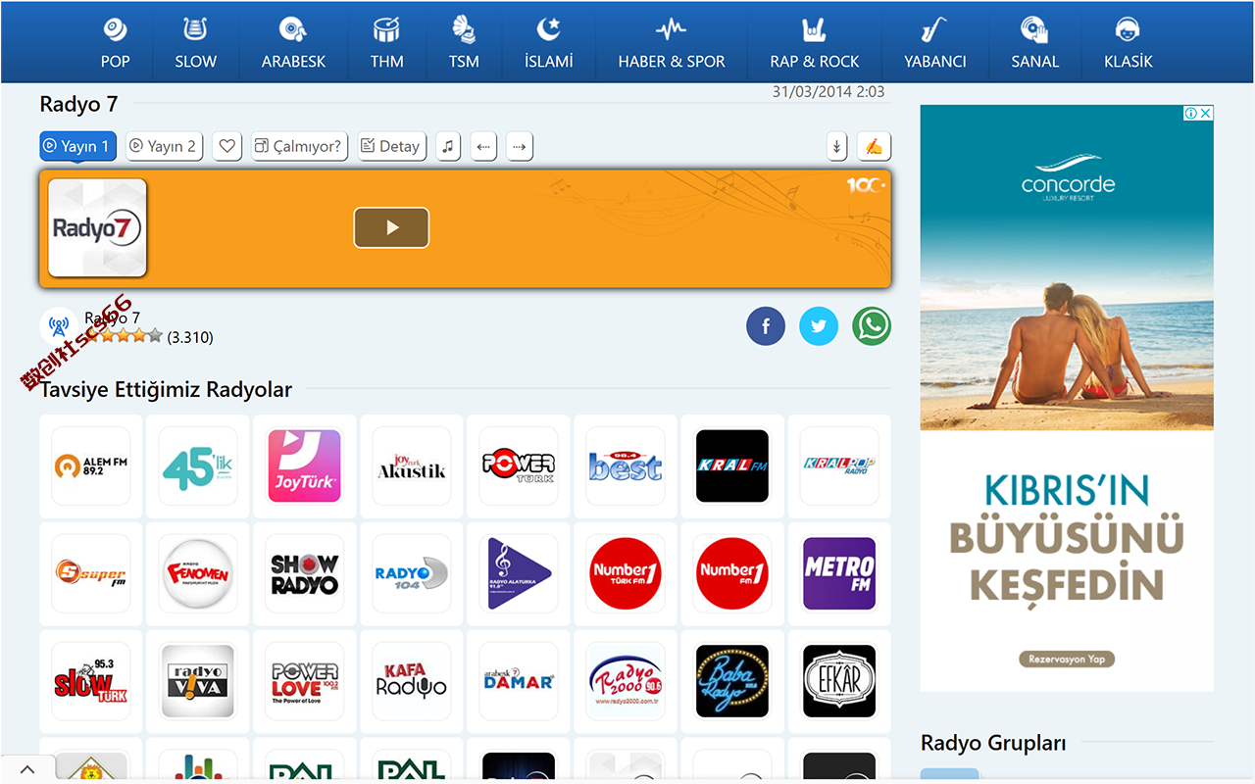Open the RAP & ROCK category
The image size is (1255, 784).
815,42
